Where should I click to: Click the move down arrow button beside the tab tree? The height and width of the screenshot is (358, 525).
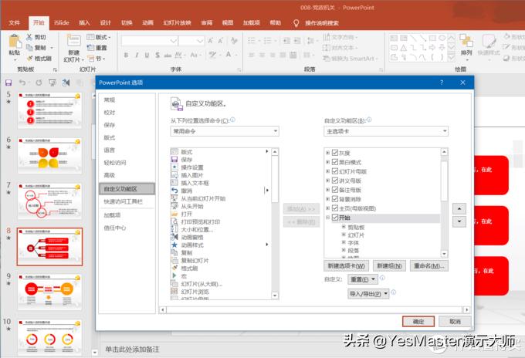[x=459, y=221]
